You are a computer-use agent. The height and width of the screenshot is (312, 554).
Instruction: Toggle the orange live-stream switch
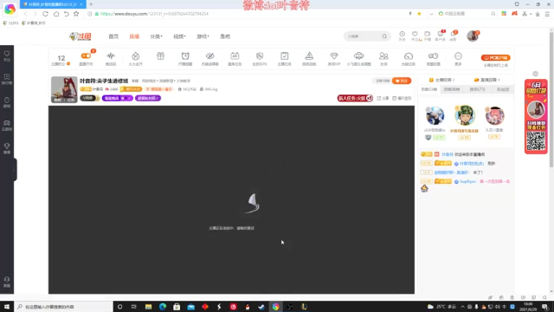pos(86,55)
